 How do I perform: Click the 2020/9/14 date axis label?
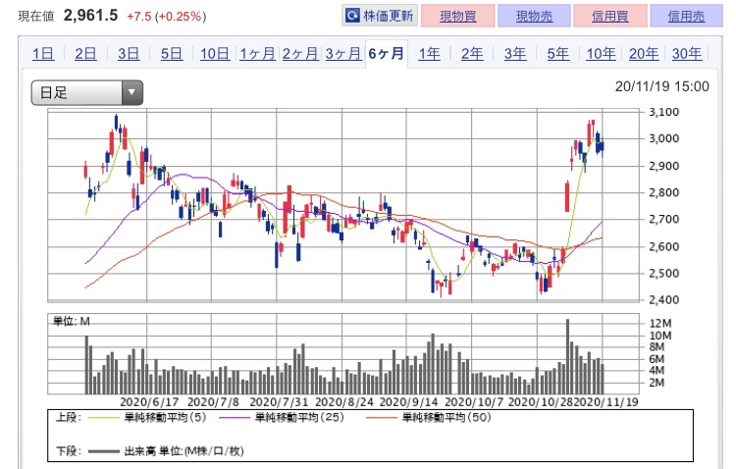click(408, 402)
